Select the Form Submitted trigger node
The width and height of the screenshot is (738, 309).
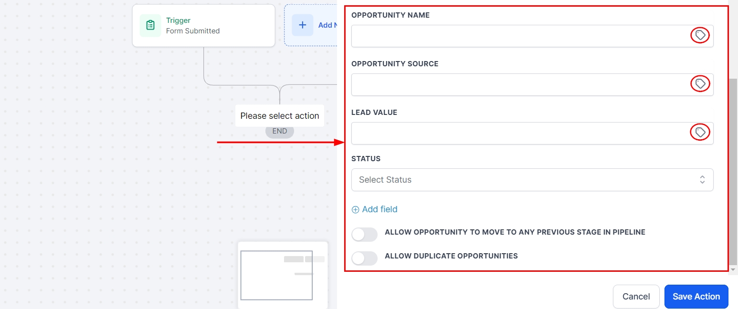click(203, 26)
